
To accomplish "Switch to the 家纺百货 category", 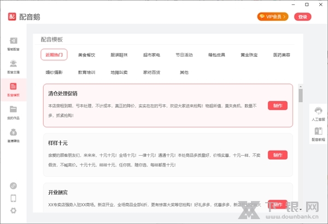I will coord(151,72).
